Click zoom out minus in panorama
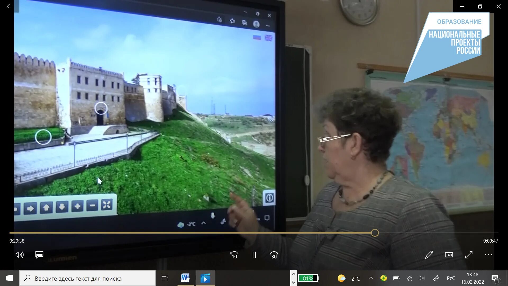 click(92, 205)
